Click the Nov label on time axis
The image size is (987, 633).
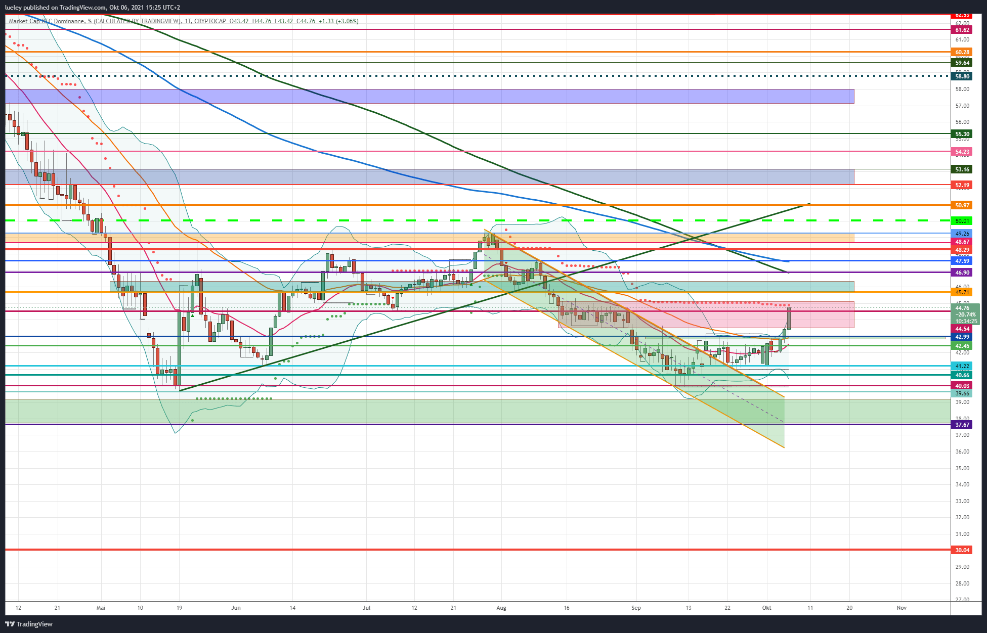902,608
